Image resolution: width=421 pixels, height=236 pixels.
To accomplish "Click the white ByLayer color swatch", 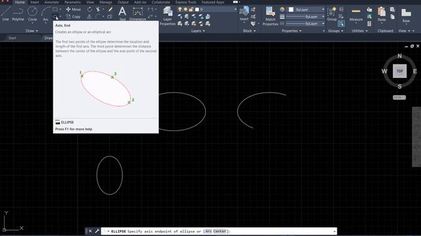I will 291,9.
